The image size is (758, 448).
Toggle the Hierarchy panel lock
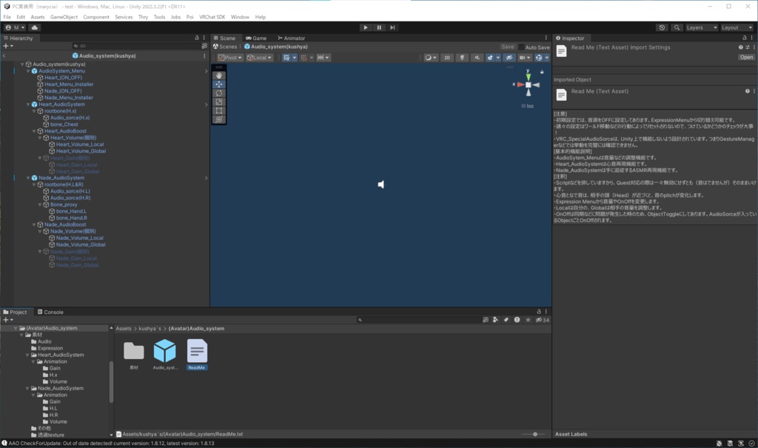[x=197, y=38]
